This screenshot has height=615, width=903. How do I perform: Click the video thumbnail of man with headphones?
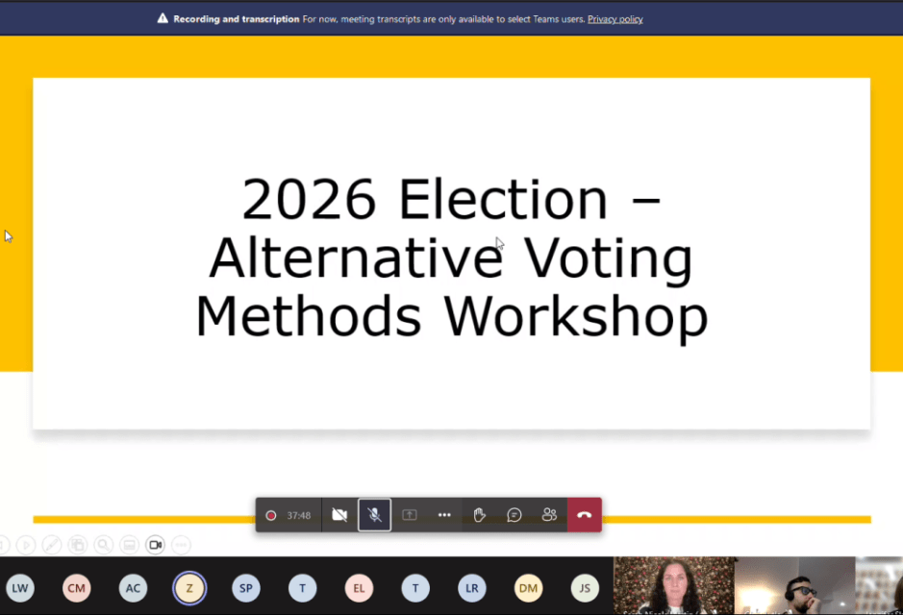[793, 585]
